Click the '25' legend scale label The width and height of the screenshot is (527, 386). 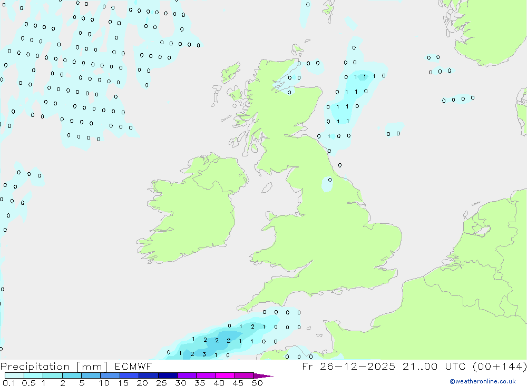[162, 383]
